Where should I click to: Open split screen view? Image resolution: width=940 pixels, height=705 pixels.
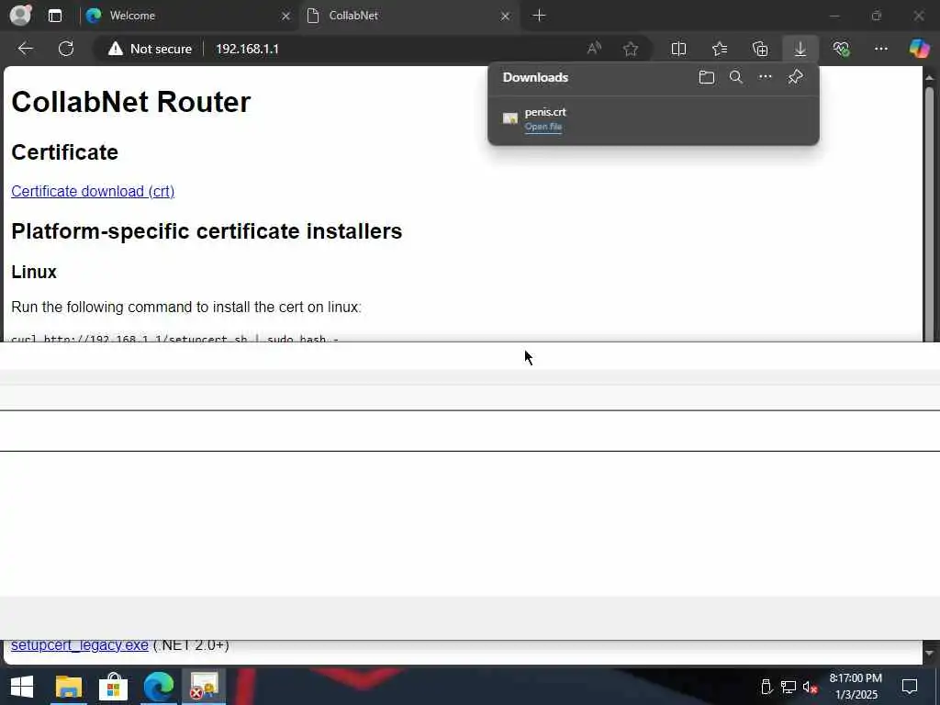(x=678, y=49)
